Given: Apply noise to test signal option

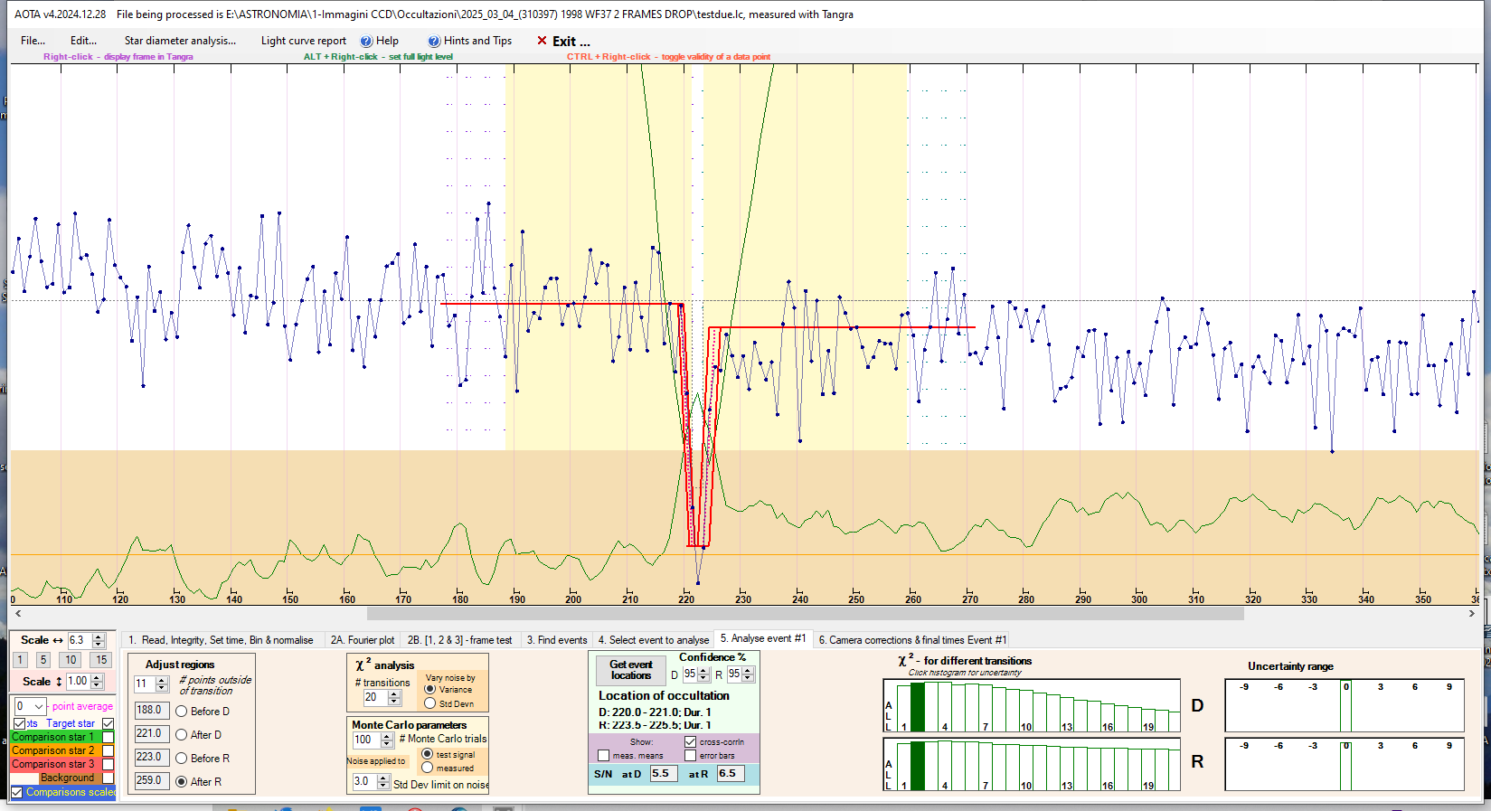Looking at the screenshot, I should (x=428, y=754).
